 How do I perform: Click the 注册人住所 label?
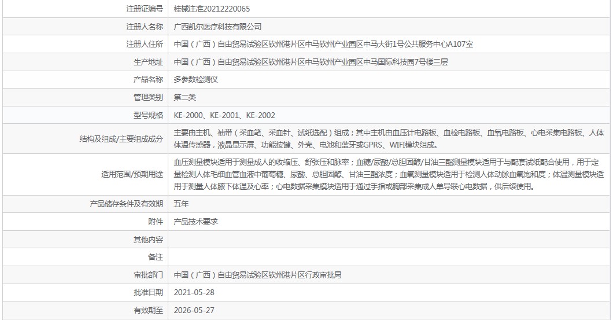tap(145, 44)
